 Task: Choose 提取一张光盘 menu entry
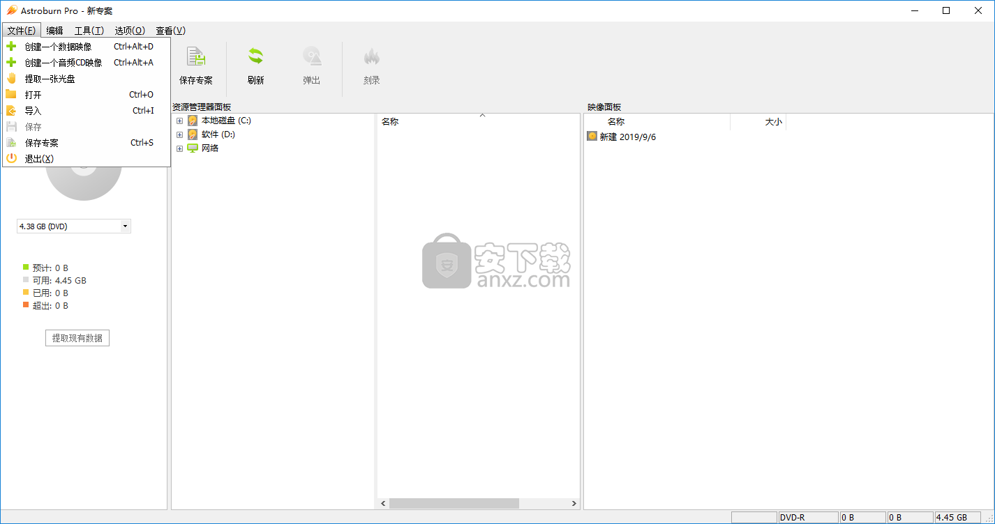point(87,79)
